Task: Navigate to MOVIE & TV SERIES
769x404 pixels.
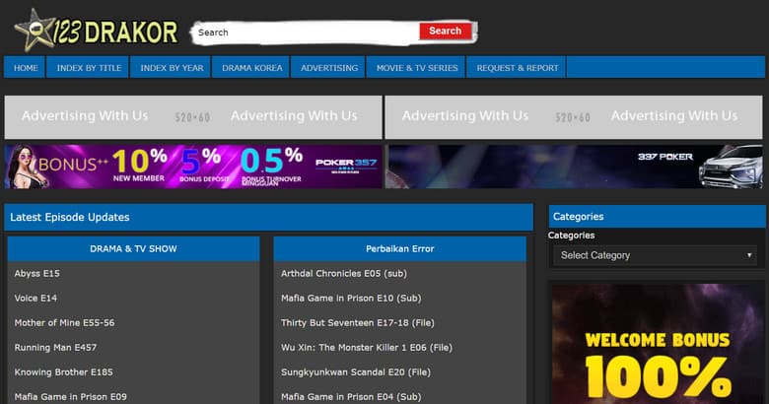Action: coord(417,68)
